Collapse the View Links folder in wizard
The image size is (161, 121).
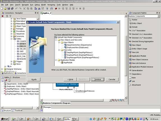coord(59,50)
